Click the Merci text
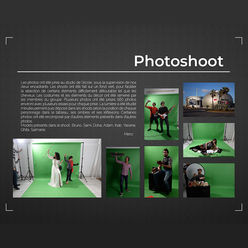This screenshot has height=248, width=248. pyautogui.click(x=129, y=134)
